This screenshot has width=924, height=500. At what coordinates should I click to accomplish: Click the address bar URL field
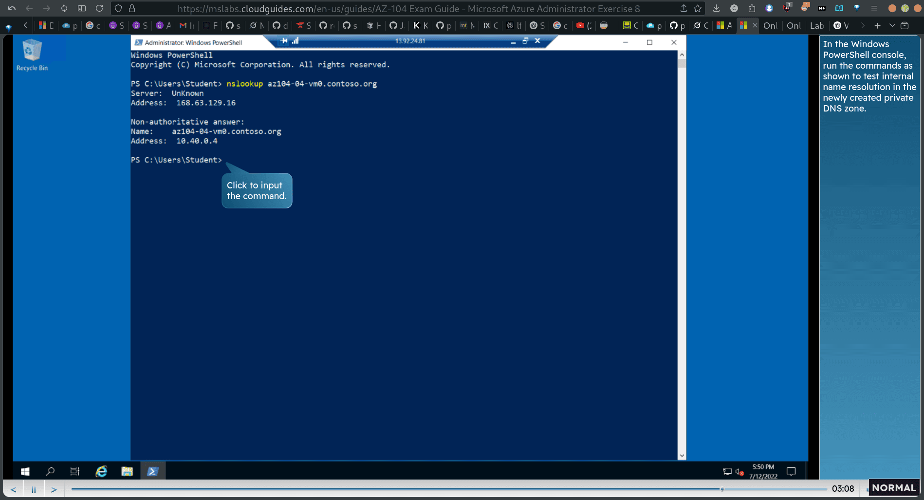pos(408,8)
